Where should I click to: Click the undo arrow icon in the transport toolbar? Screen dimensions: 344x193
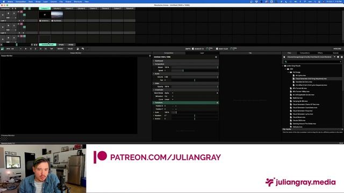[83, 49]
